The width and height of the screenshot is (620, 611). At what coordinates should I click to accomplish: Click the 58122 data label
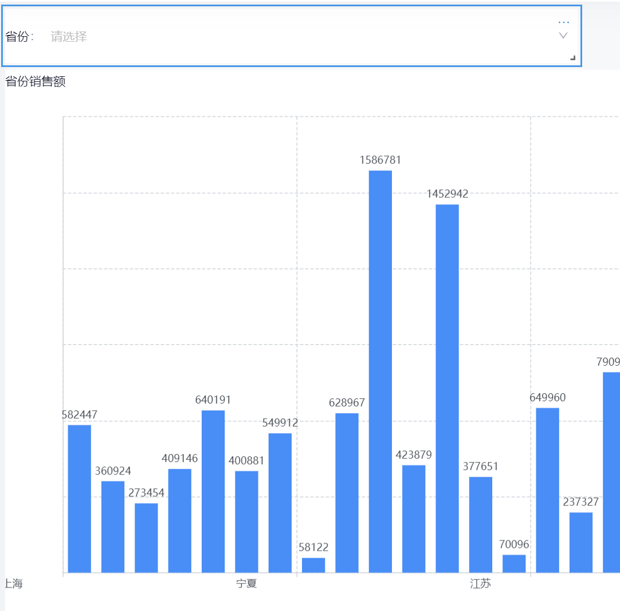313,547
